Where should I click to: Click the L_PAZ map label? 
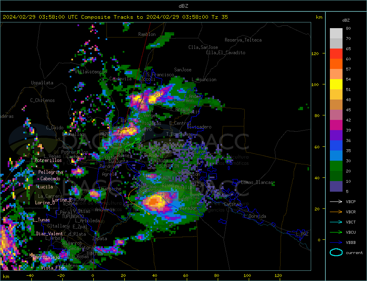coord(302,234)
